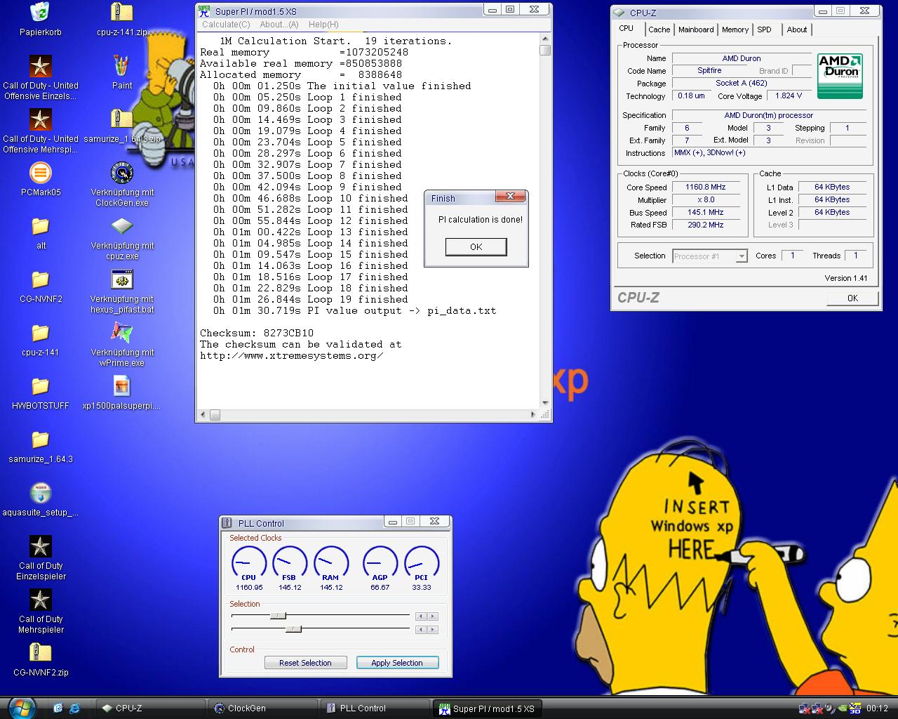
Task: Click the lower selection slider thumb in PLL Control
Action: click(x=293, y=629)
